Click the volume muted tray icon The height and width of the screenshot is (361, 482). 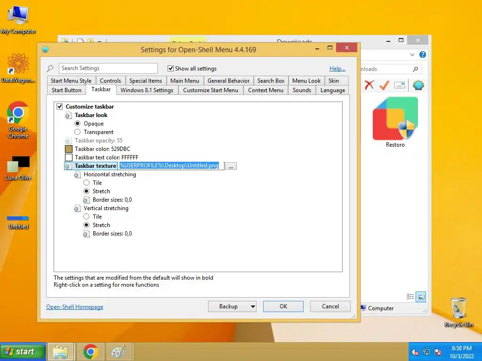tap(415, 352)
